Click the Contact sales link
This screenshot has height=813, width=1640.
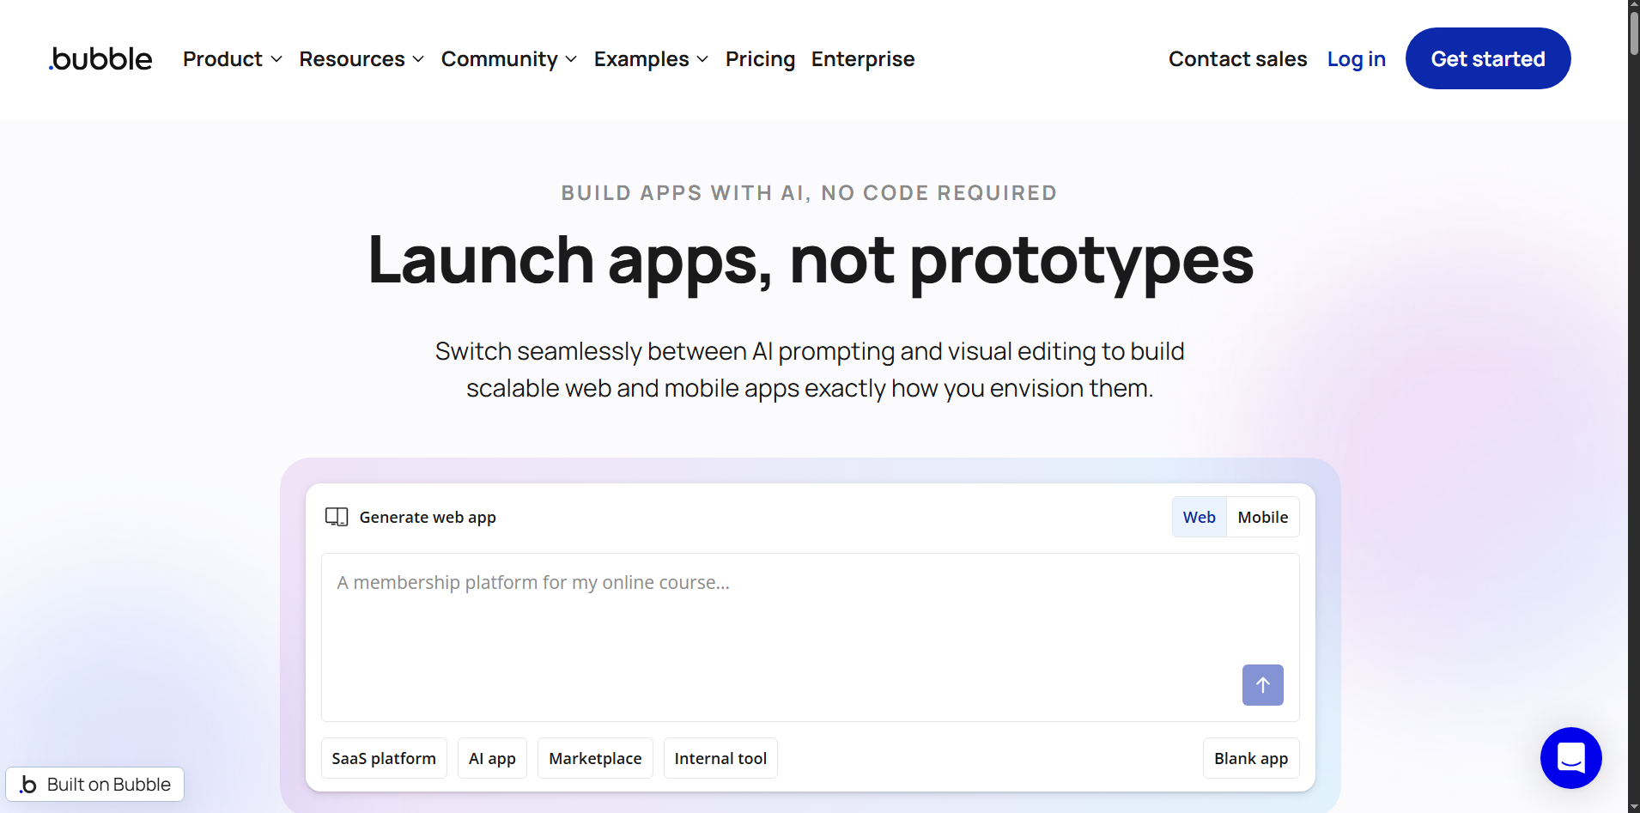(x=1237, y=59)
